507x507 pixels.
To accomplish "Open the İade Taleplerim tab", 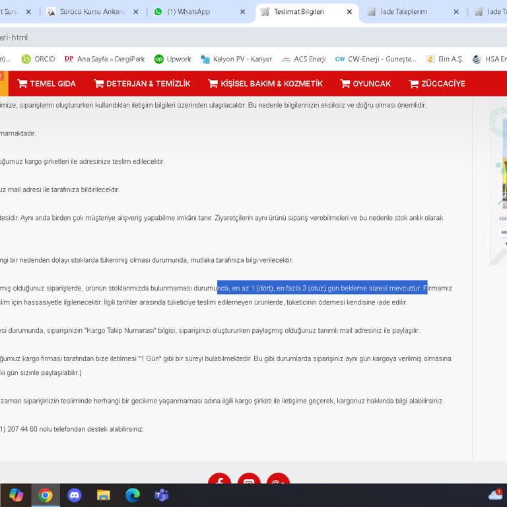I will coord(413,12).
